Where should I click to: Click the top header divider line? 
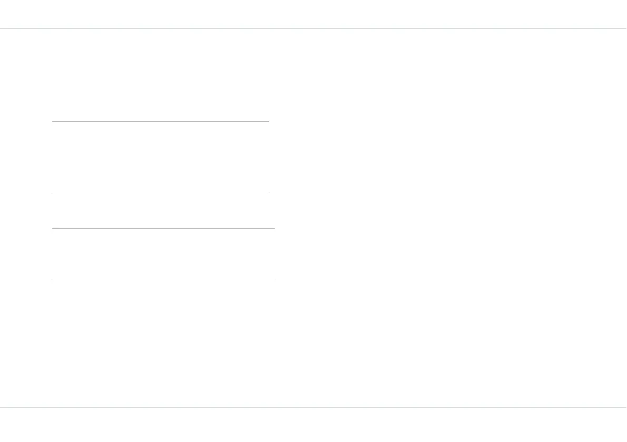(313, 29)
